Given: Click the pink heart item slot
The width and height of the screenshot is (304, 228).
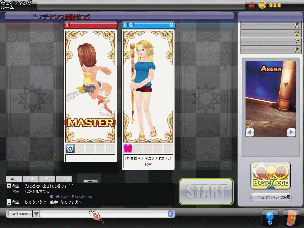Looking at the screenshot, I should click(x=128, y=148).
